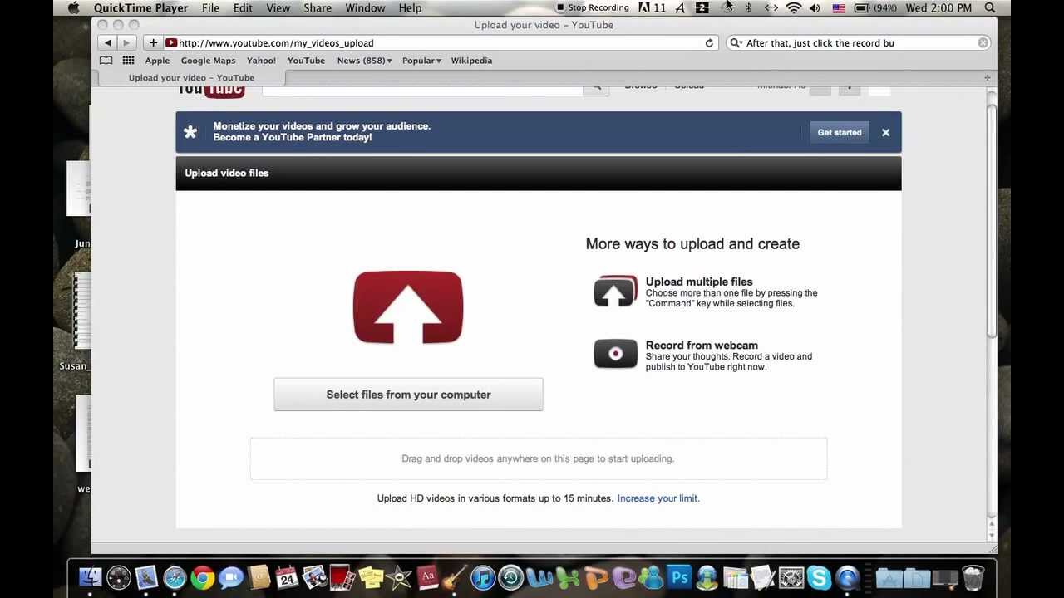Open the search magnifier dropdown in the search field
The height and width of the screenshot is (598, 1064).
[x=736, y=42]
